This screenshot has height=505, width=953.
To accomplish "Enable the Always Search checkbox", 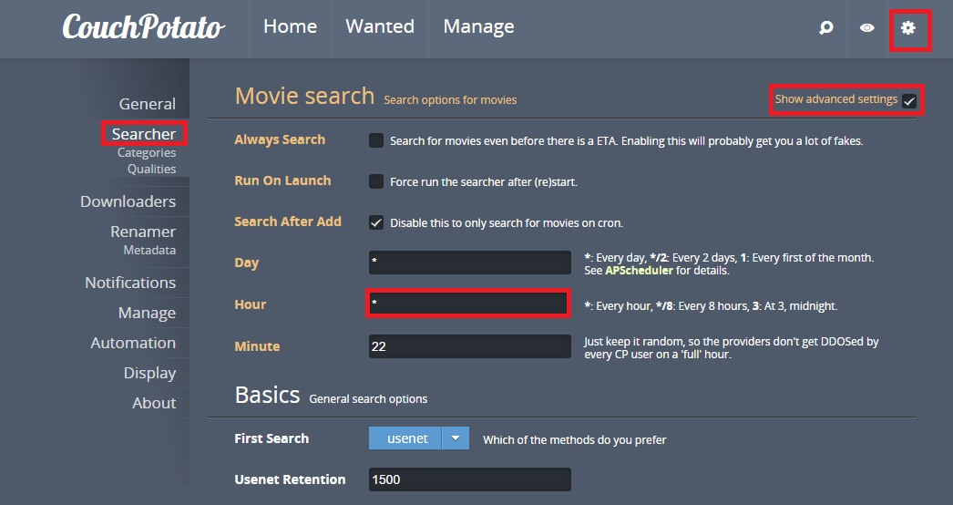I will 376,140.
